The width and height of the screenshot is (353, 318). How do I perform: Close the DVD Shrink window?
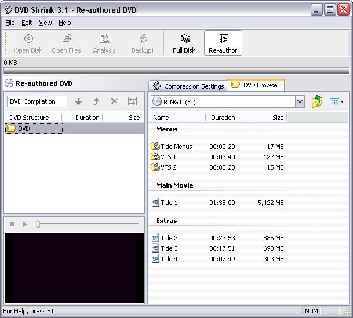(x=344, y=10)
